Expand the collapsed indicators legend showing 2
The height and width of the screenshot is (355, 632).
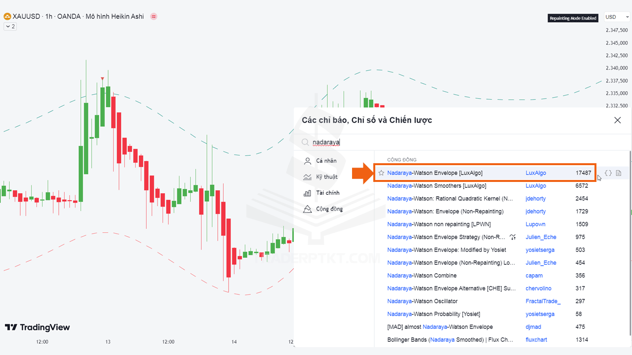(x=10, y=27)
